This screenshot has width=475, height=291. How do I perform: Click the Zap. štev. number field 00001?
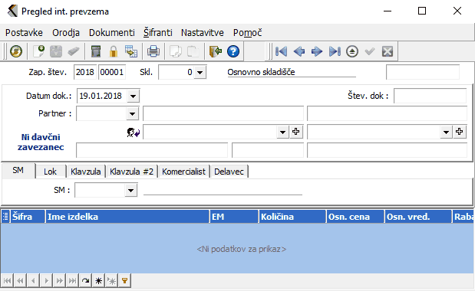112,72
